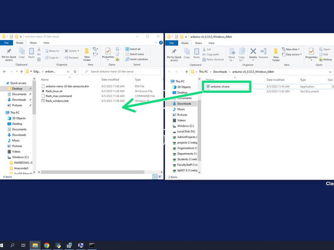The width and height of the screenshot is (334, 250).
Task: Click horizontal scrollbar in left window
Action: [93, 172]
